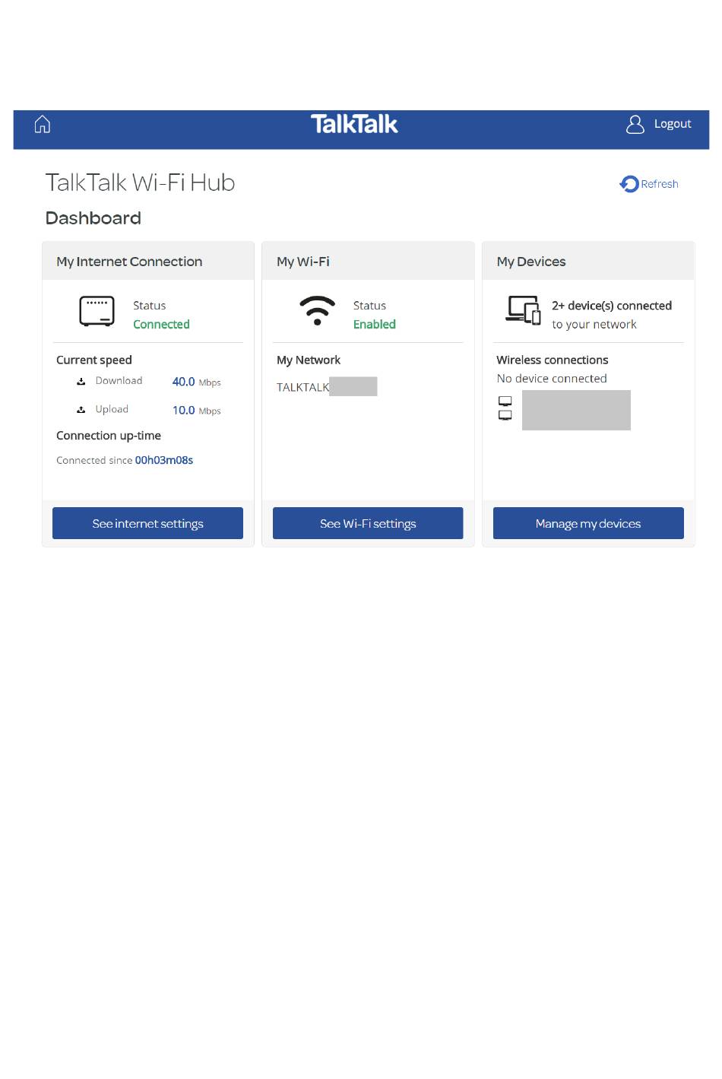Screen dimensions: 722x1079
Task: Click the upload speed icon
Action: pos(81,410)
